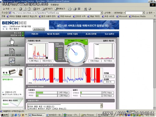Image resolution: width=156 pixels, height=117 pixels.
Task: Click the 로그 아웃 sidebar link
Action: (19, 33)
